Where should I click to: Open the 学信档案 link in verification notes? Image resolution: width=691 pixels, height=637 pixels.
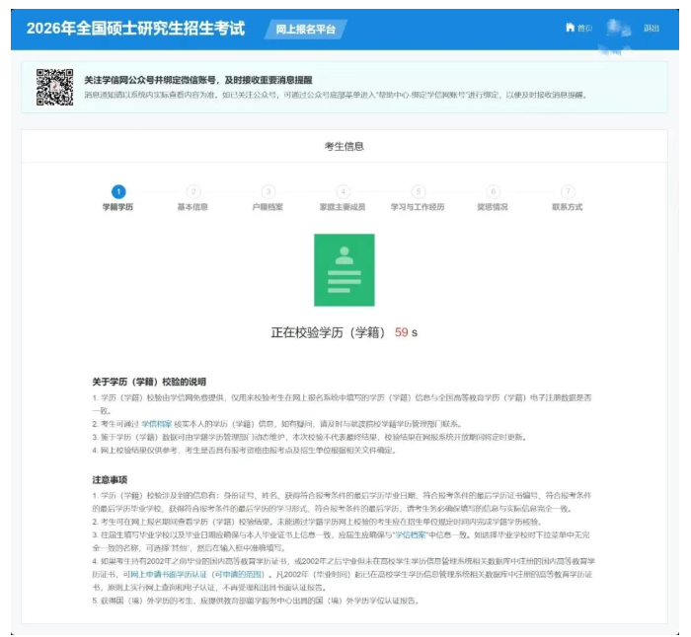pos(156,422)
